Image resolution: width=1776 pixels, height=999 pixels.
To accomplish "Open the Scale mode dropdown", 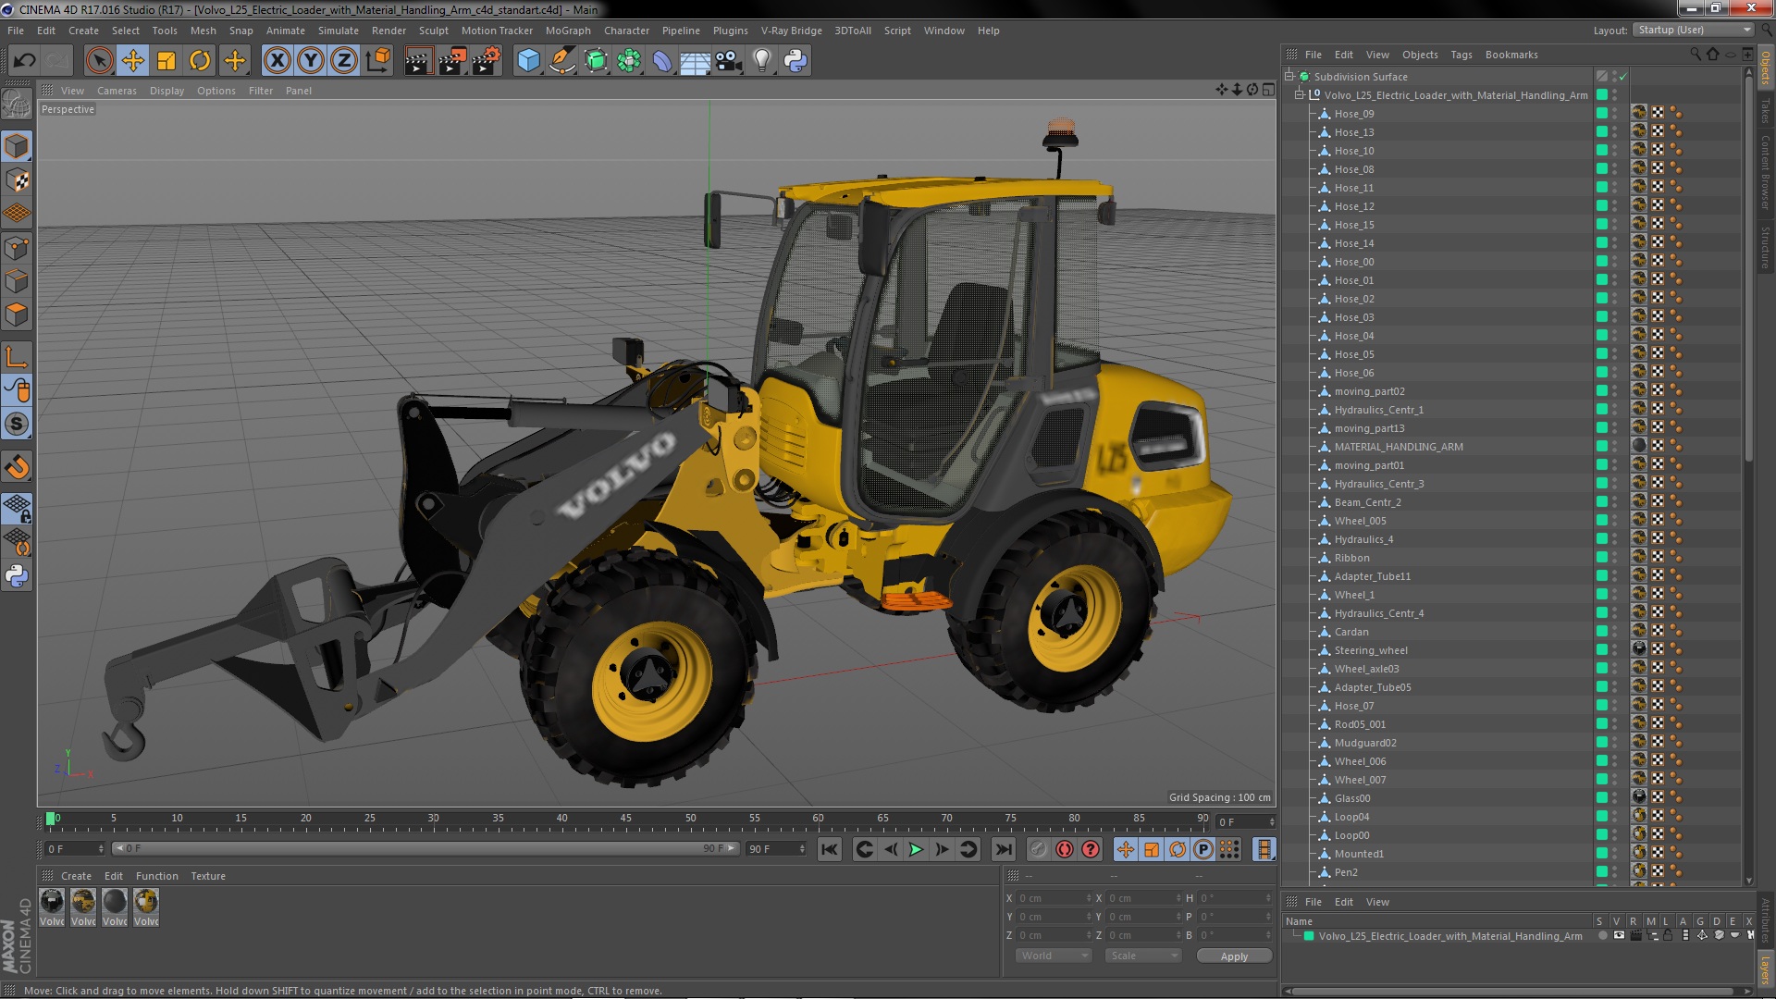I will coord(1144,956).
